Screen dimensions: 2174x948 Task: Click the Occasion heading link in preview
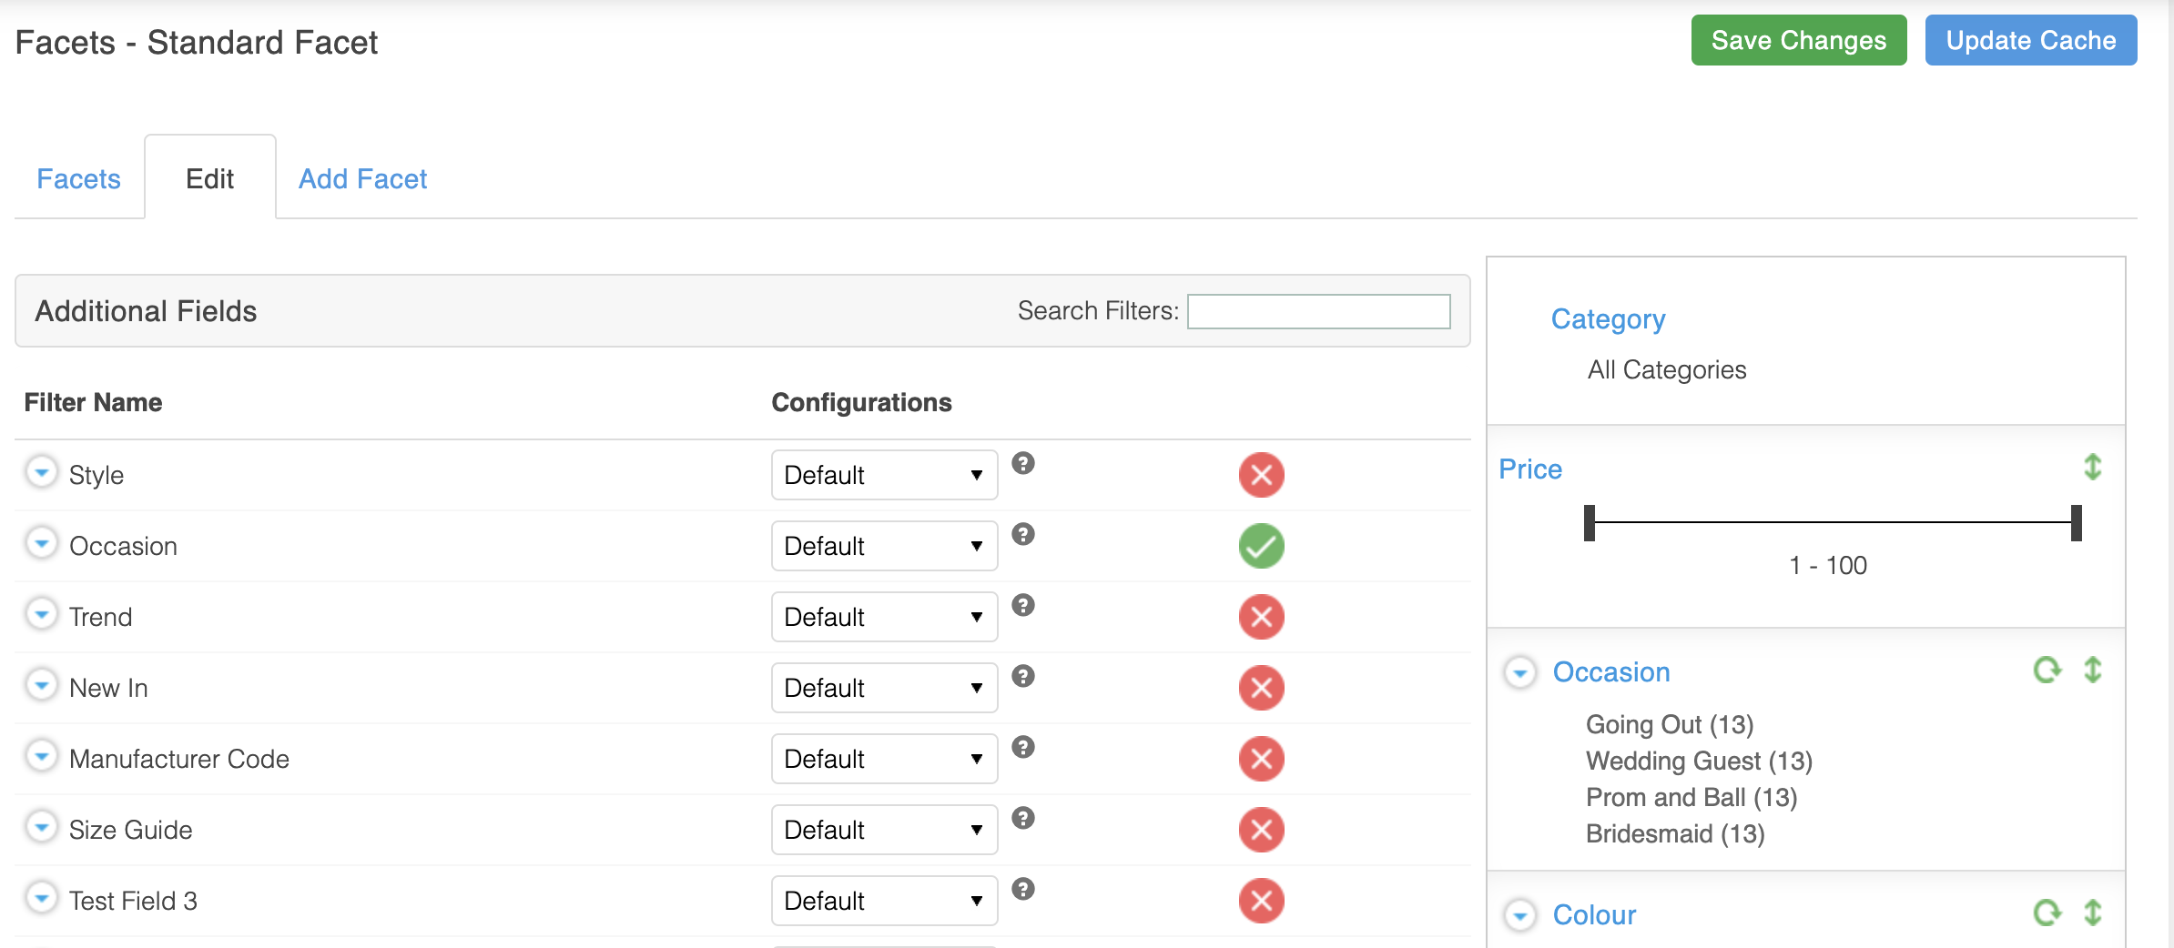tap(1611, 672)
